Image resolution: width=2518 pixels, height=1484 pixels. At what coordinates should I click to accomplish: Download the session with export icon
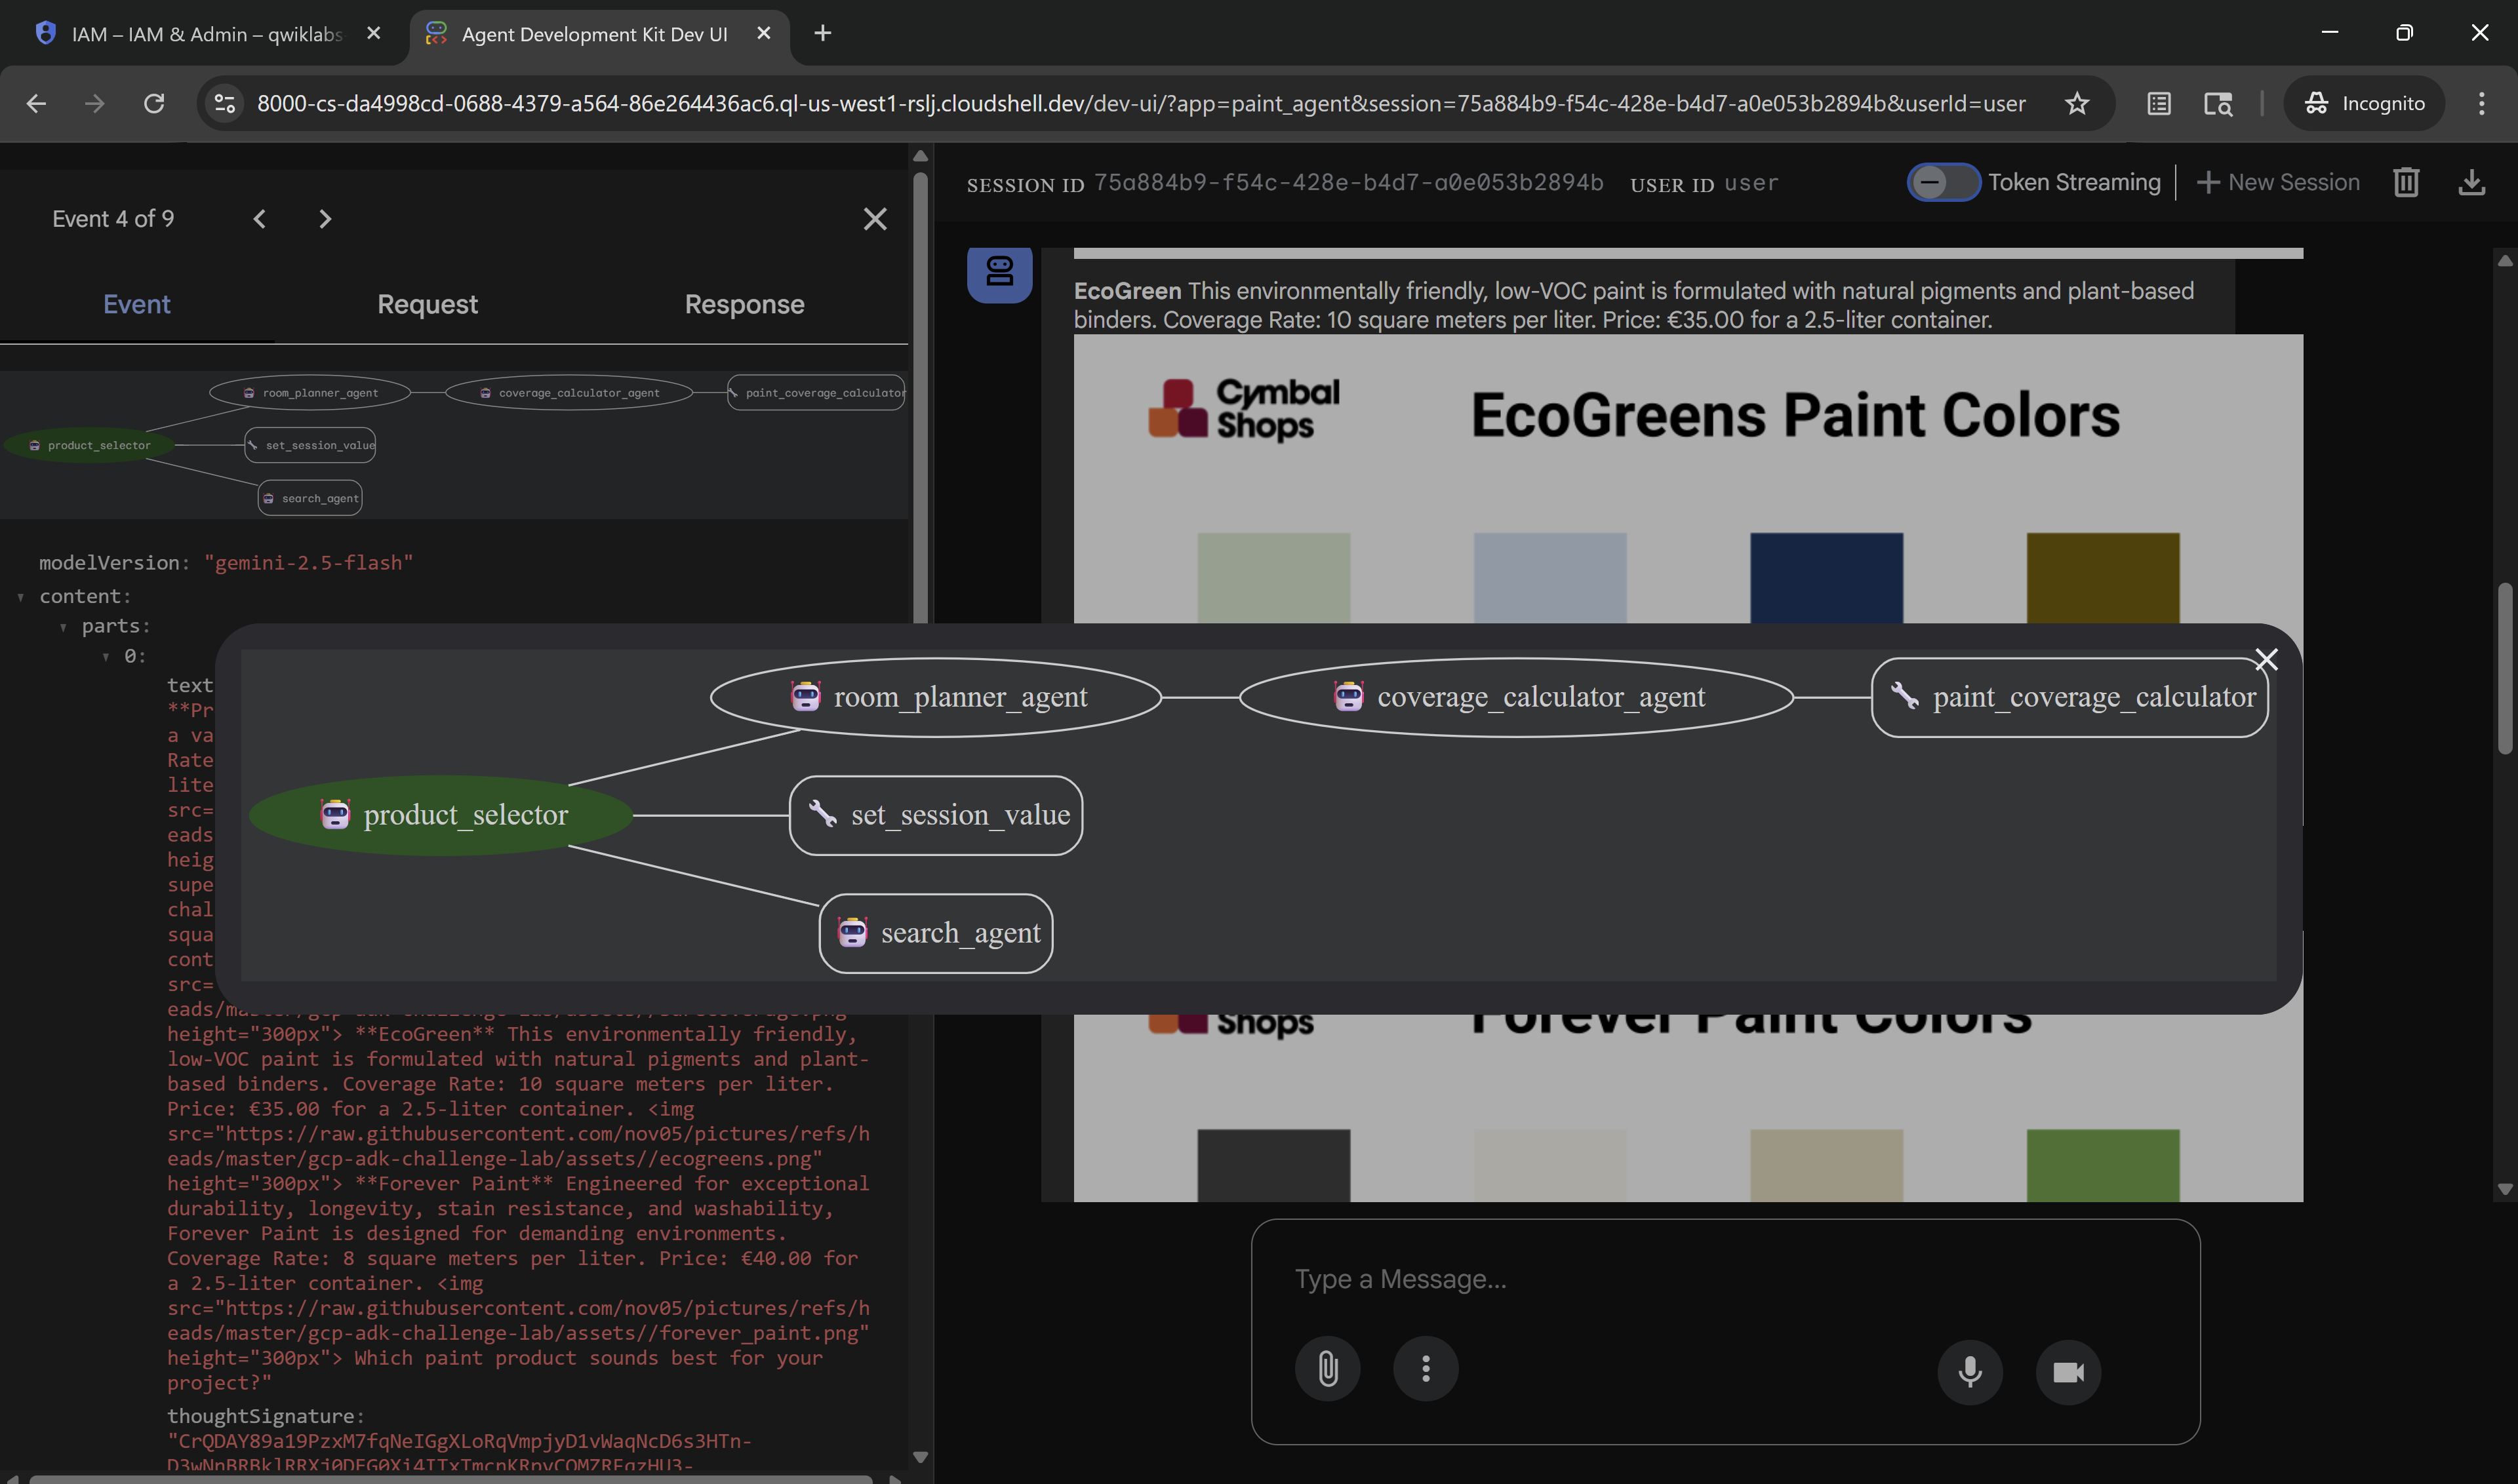(2472, 182)
